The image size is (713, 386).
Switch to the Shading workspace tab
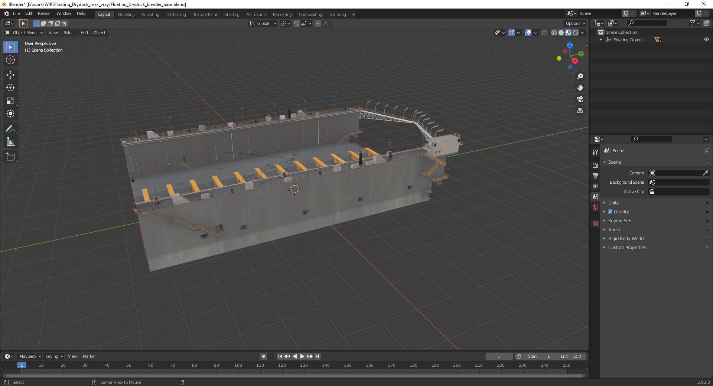click(232, 14)
